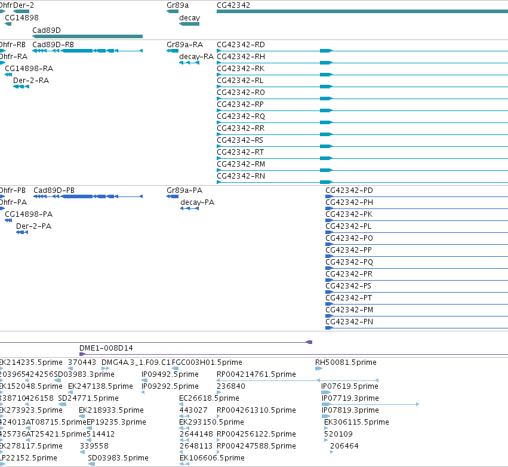Select transcript CG42342-RO

click(241, 93)
